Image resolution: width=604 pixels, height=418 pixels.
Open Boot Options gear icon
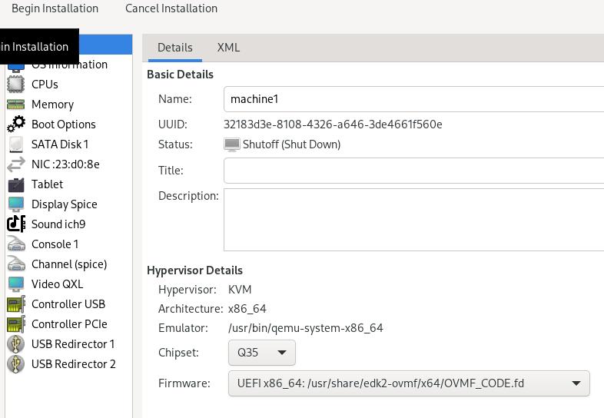15,124
